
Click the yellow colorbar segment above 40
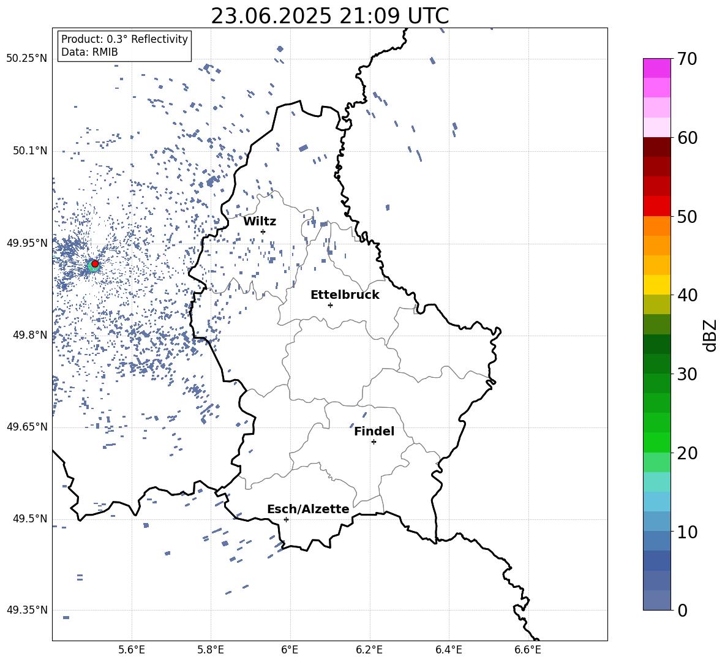point(656,285)
